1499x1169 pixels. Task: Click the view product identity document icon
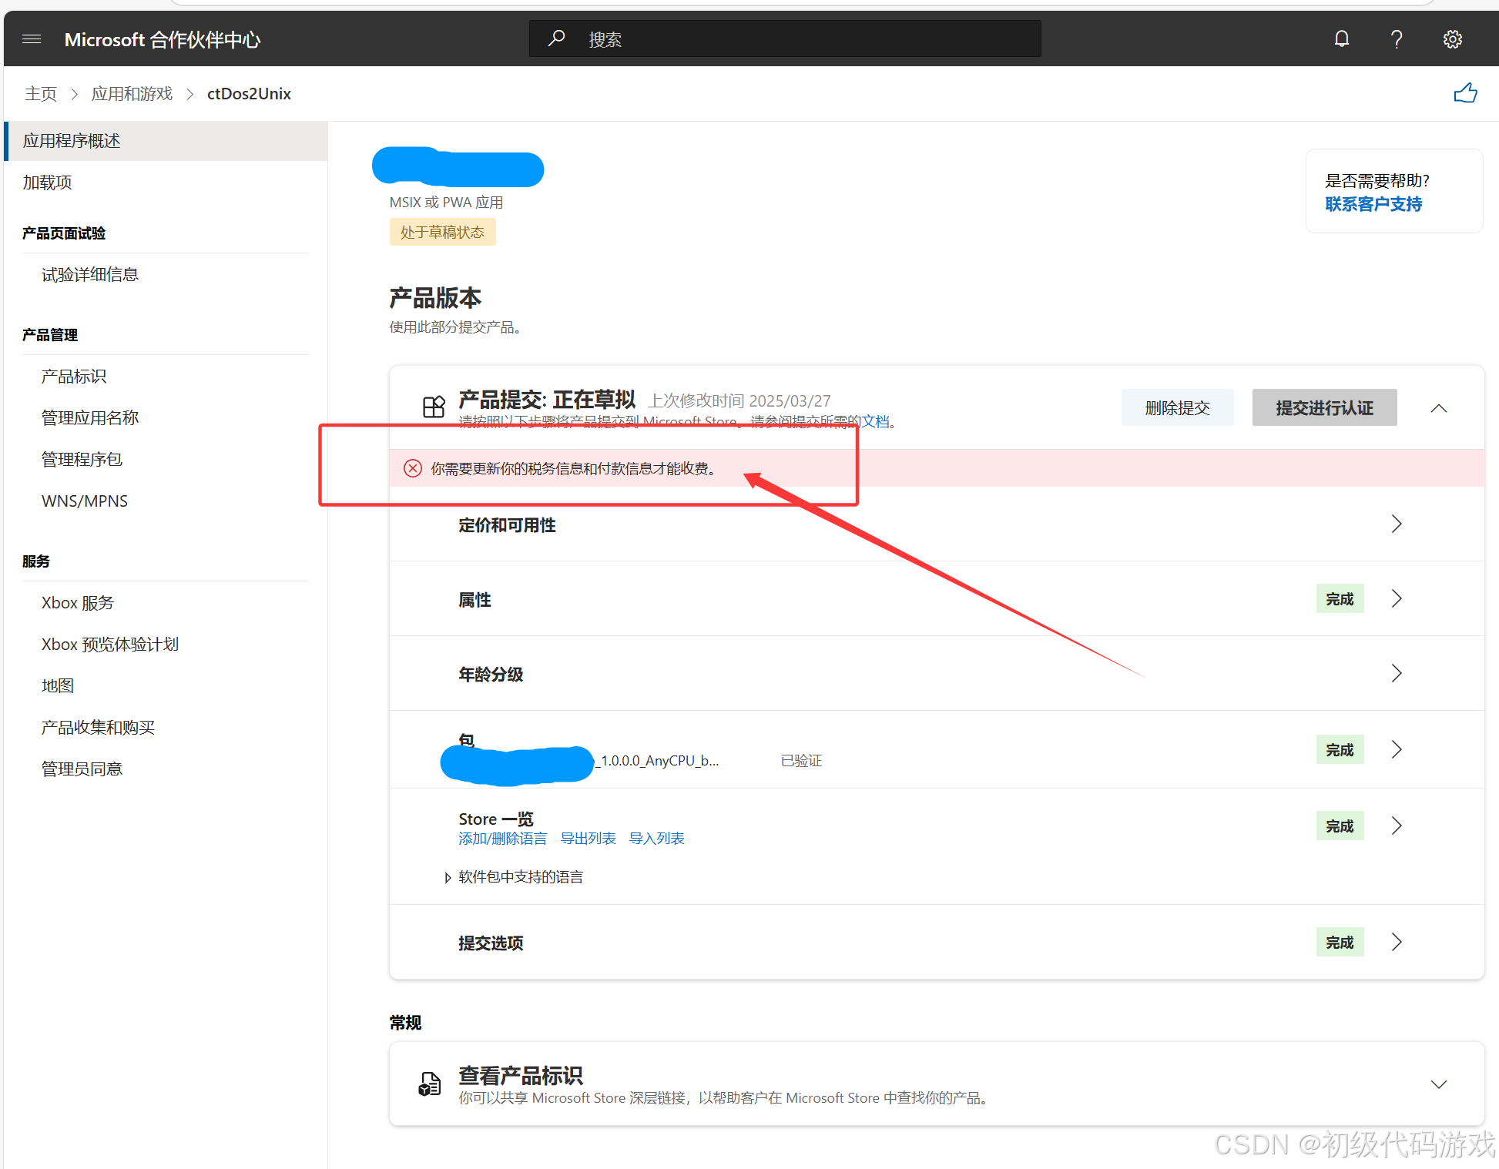[x=429, y=1084]
